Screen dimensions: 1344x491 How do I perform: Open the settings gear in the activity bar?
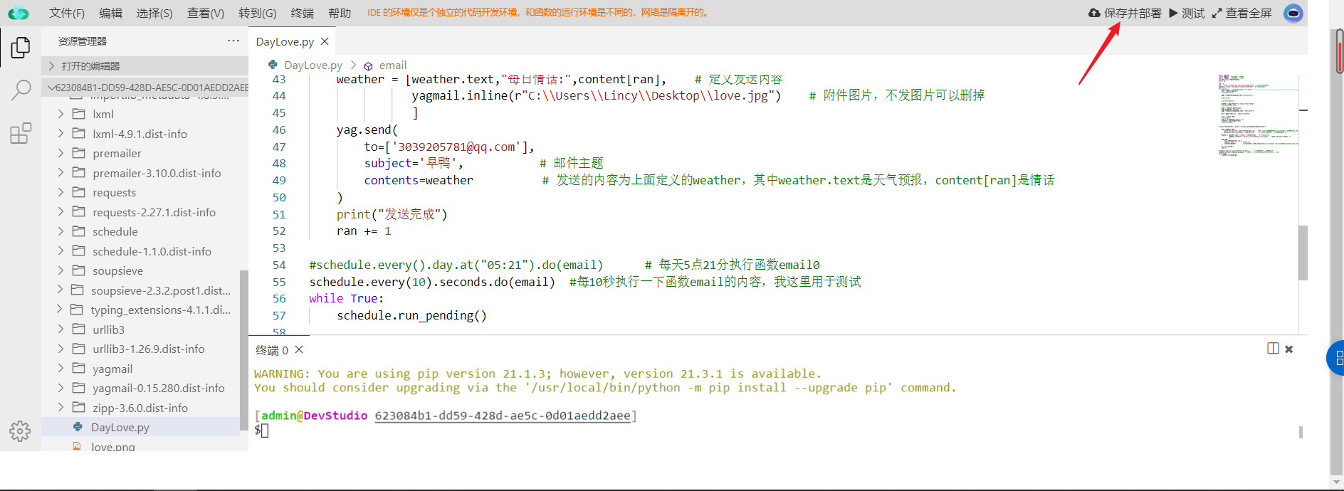pos(20,431)
